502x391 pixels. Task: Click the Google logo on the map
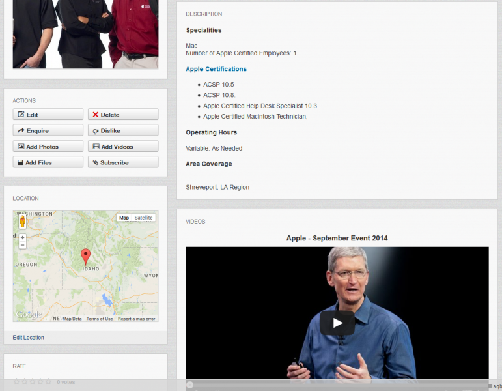[29, 314]
